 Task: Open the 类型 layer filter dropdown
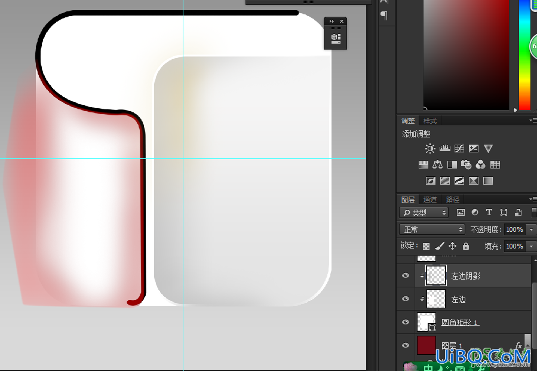(424, 213)
